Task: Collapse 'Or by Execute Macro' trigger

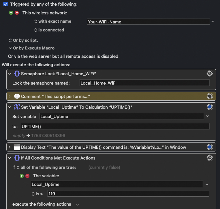Action: click(x=10, y=48)
